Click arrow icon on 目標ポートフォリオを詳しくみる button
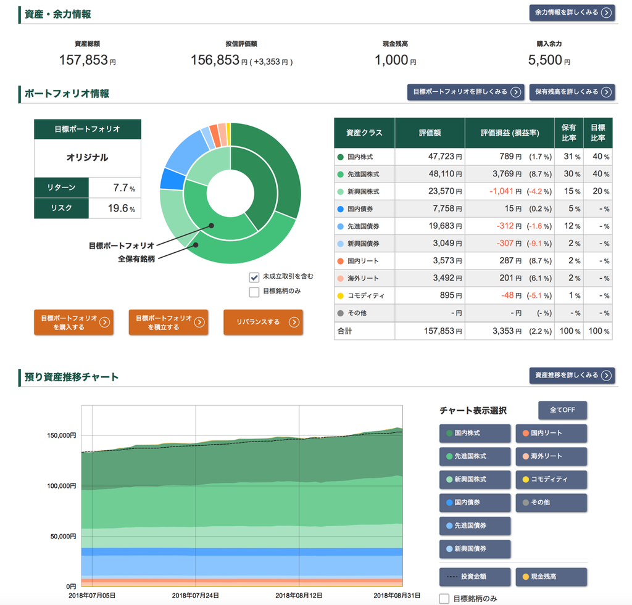632x605 pixels. point(515,93)
